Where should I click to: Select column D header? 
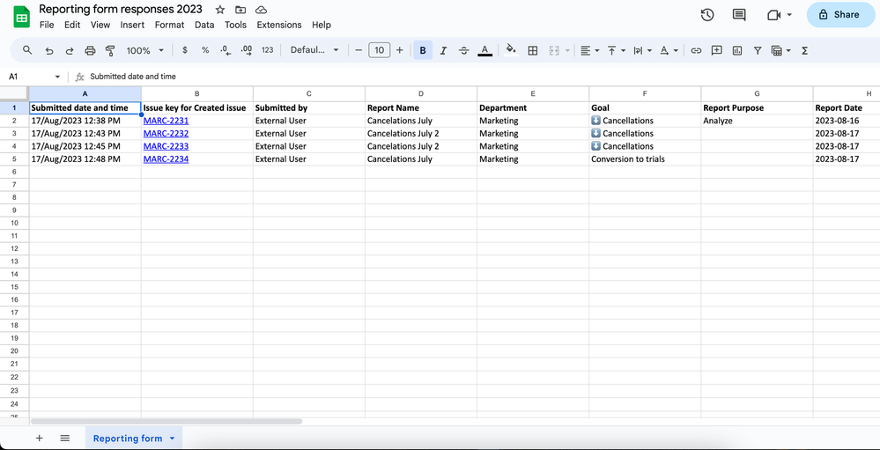coord(421,93)
